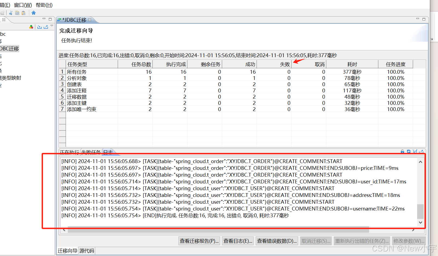Click the log panel's vertical scrollbar down arrow
Viewport: 438px width, 256px height.
tap(420, 222)
